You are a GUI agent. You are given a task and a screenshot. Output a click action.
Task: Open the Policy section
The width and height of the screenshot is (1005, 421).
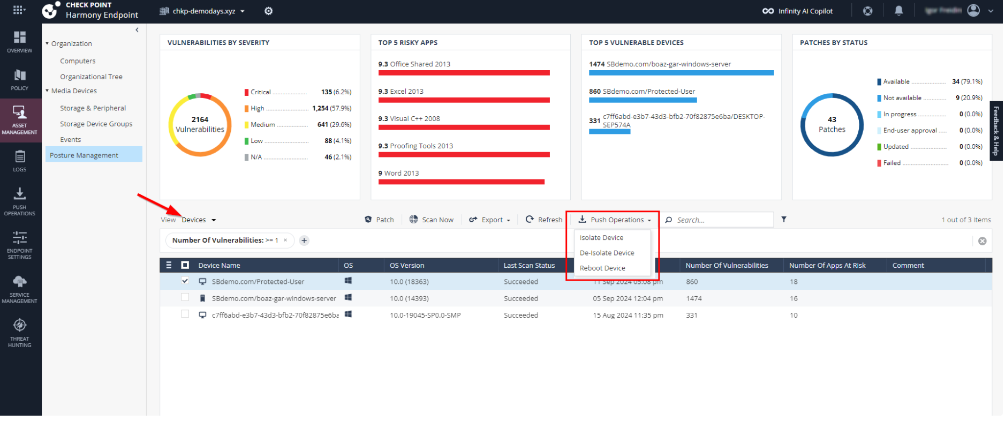coord(20,79)
